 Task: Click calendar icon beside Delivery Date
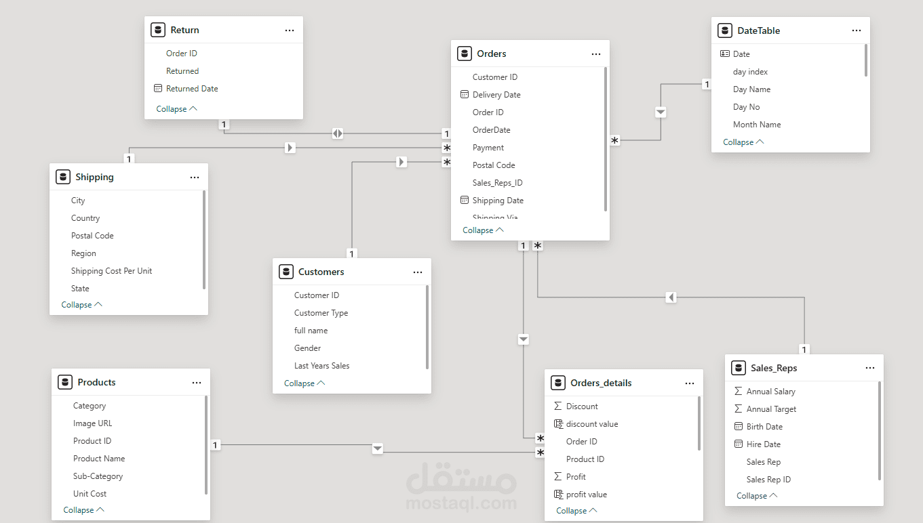[x=465, y=94]
